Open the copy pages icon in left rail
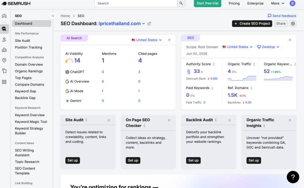The image size is (304, 188). pyautogui.click(x=4, y=71)
